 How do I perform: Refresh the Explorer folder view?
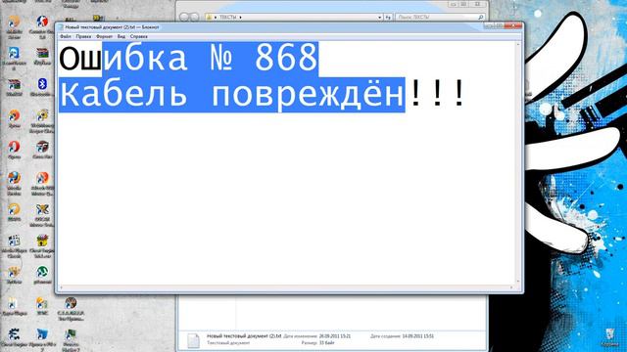[388, 18]
